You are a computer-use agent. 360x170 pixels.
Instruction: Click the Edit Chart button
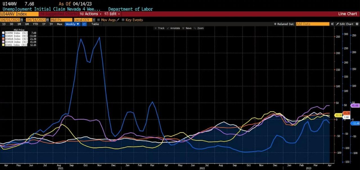(345, 24)
